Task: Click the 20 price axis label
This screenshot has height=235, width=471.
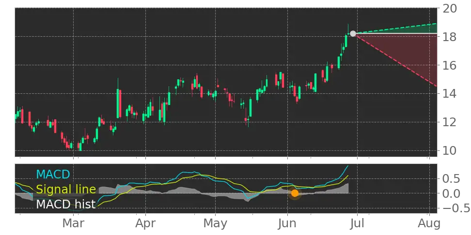Action: point(450,8)
